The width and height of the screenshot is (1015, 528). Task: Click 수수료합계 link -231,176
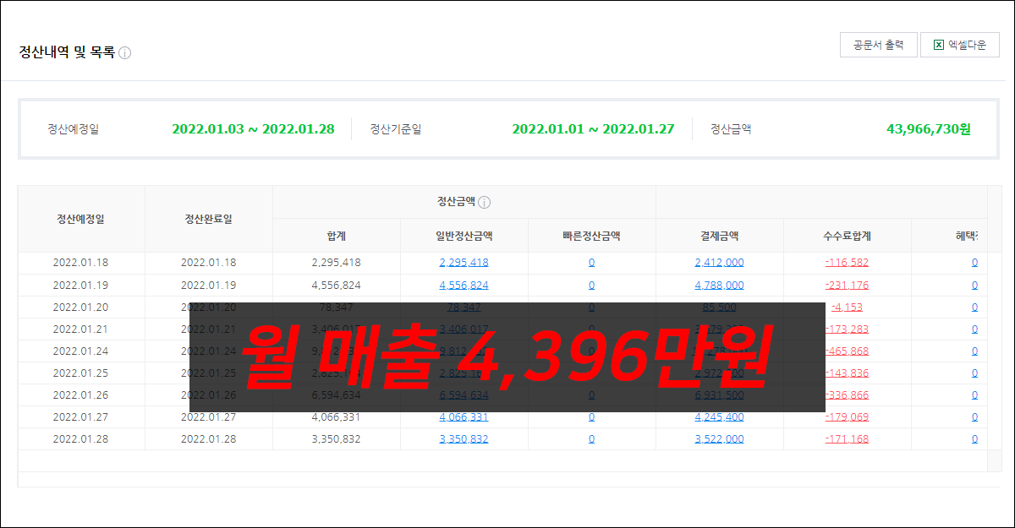[847, 285]
